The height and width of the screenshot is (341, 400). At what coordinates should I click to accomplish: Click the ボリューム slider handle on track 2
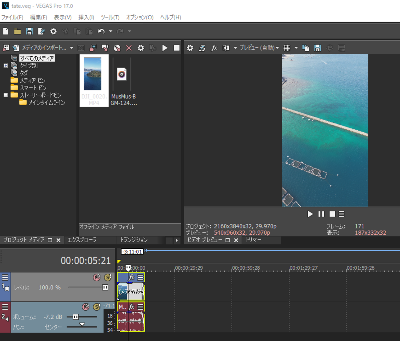[75, 317]
